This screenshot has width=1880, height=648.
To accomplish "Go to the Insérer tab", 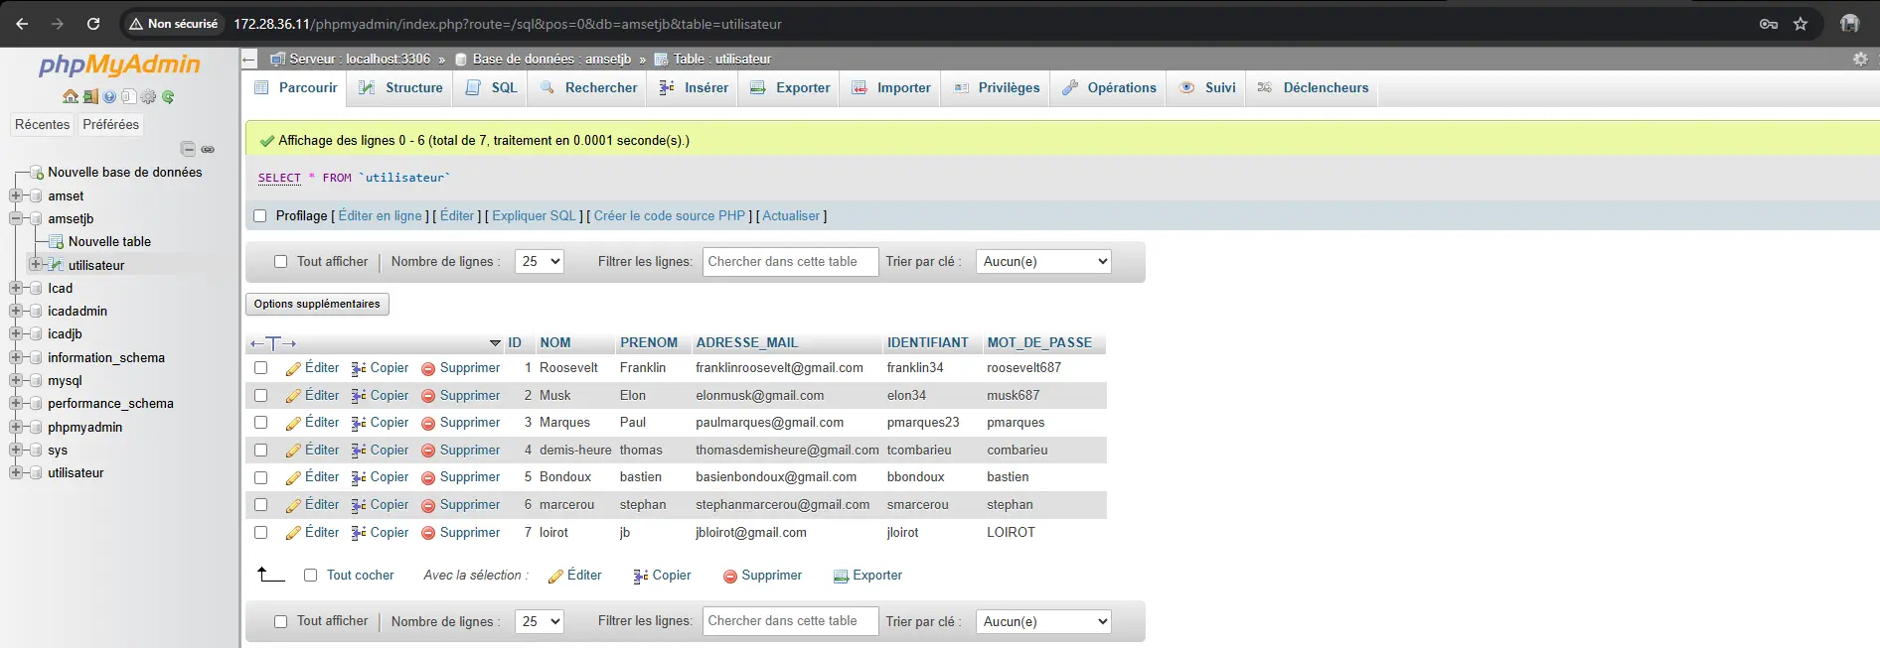I will (694, 88).
